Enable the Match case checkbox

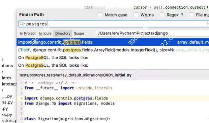100,15
